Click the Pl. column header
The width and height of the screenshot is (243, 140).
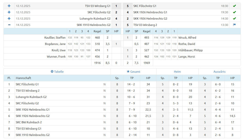[x=9, y=78]
